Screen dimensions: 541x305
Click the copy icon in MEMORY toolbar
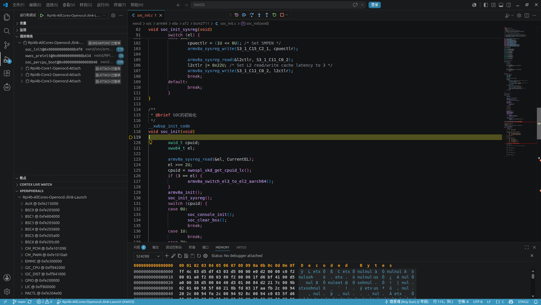click(x=180, y=256)
